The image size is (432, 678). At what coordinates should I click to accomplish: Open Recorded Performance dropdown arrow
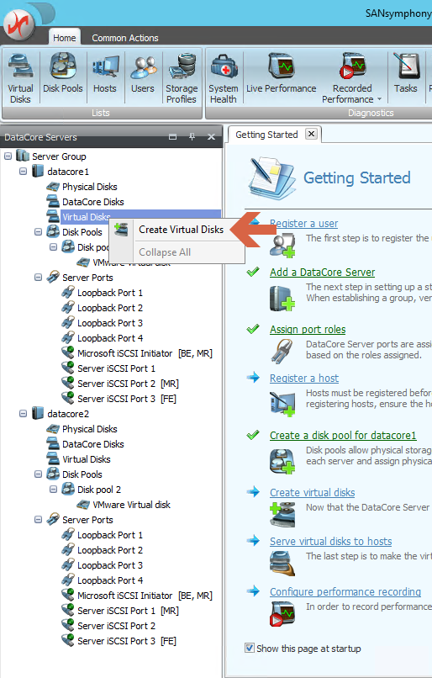pos(379,99)
